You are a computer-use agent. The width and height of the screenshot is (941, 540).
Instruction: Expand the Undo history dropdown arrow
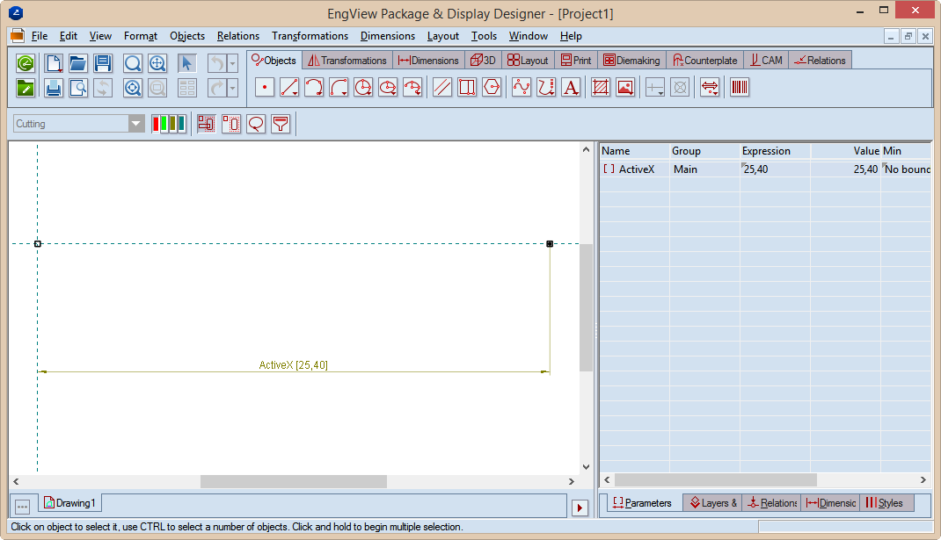coord(232,63)
